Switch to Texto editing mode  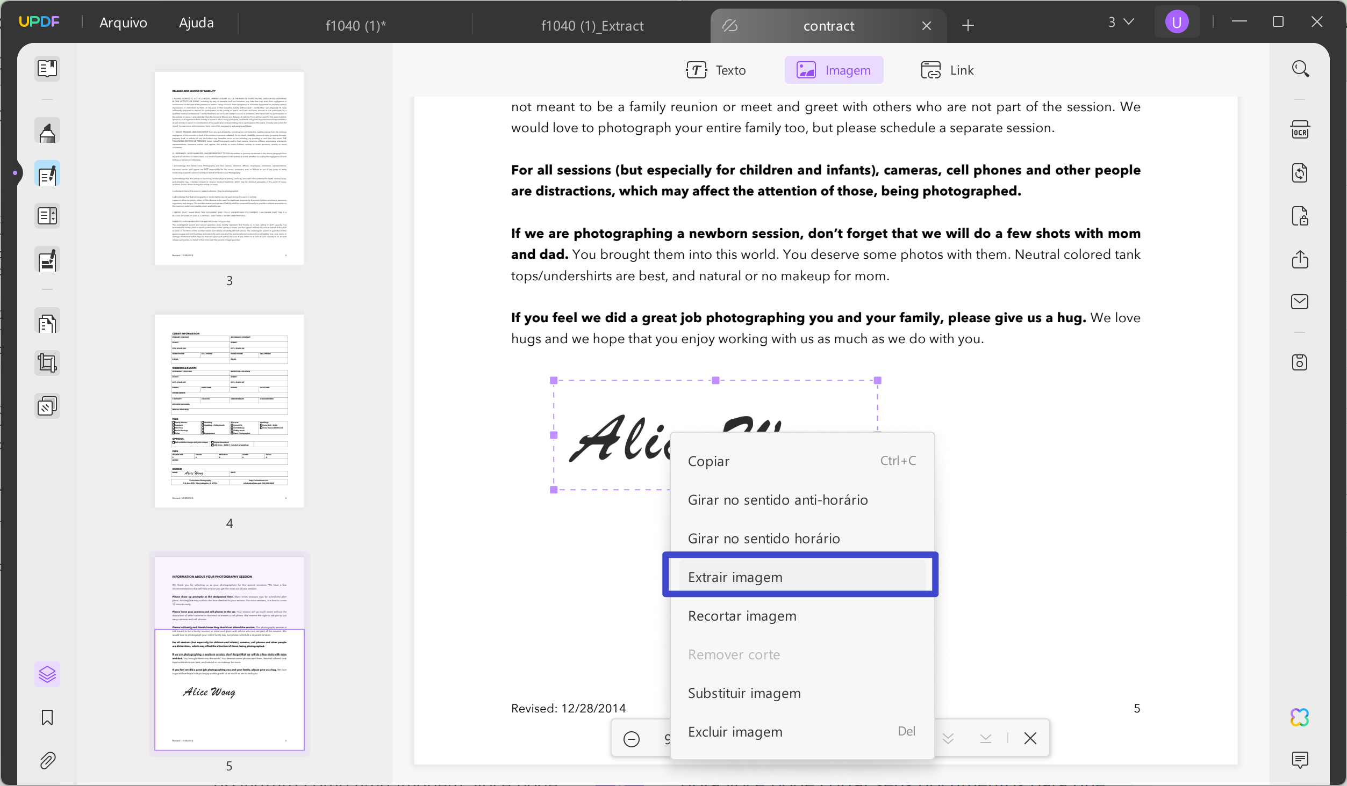[716, 70]
